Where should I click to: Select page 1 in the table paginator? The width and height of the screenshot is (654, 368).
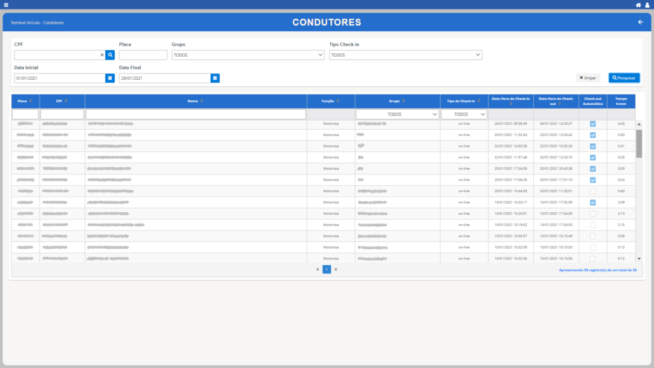(x=326, y=270)
